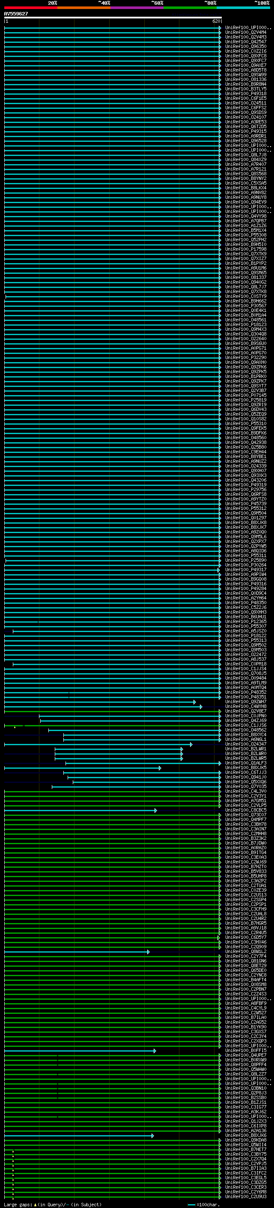This screenshot has height=1208, width=274.
Task: Open hit UniRef100_C0Z2I6
Action: [x=246, y=51]
